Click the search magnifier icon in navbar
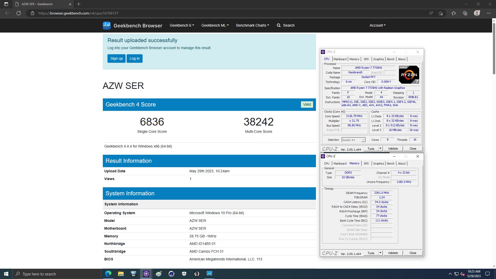Screen dimensions: 496x279 (x=279, y=25)
